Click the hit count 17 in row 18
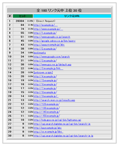 tap(22, 88)
